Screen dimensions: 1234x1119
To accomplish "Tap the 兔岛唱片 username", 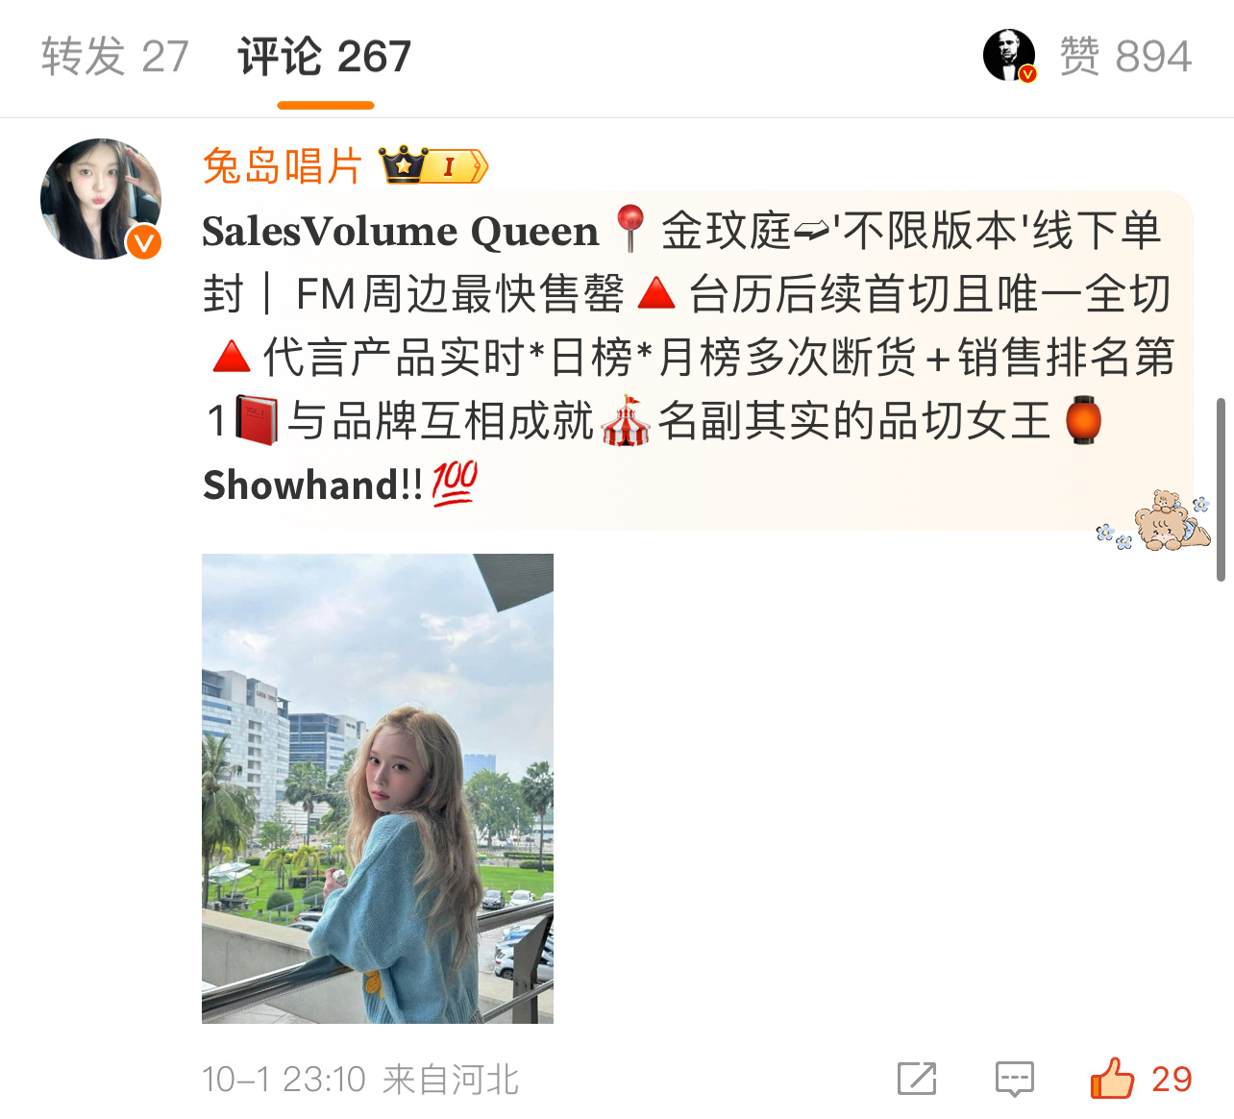I will click(283, 166).
